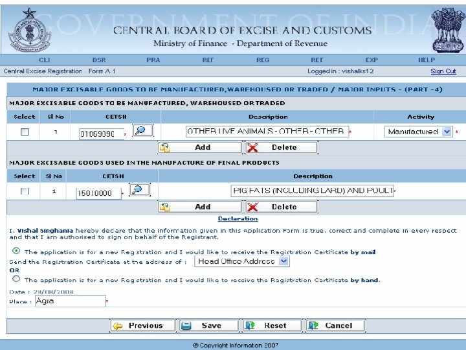The height and width of the screenshot is (350, 466).
Task: Click the Ashoka lion emblem
Action: pos(447,30)
